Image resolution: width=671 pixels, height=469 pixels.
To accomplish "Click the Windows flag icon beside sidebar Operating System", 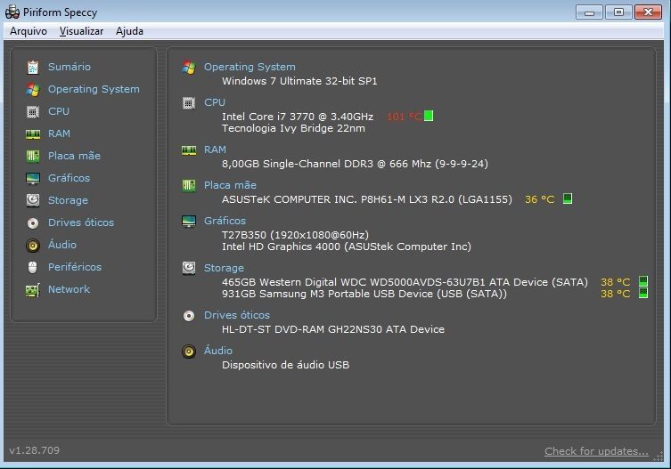I will click(x=33, y=89).
